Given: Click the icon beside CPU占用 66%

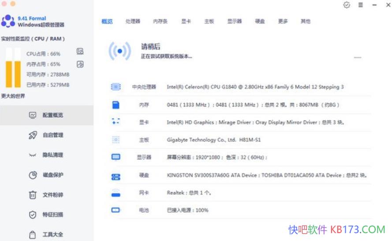Looking at the screenshot, I should (x=80, y=52).
